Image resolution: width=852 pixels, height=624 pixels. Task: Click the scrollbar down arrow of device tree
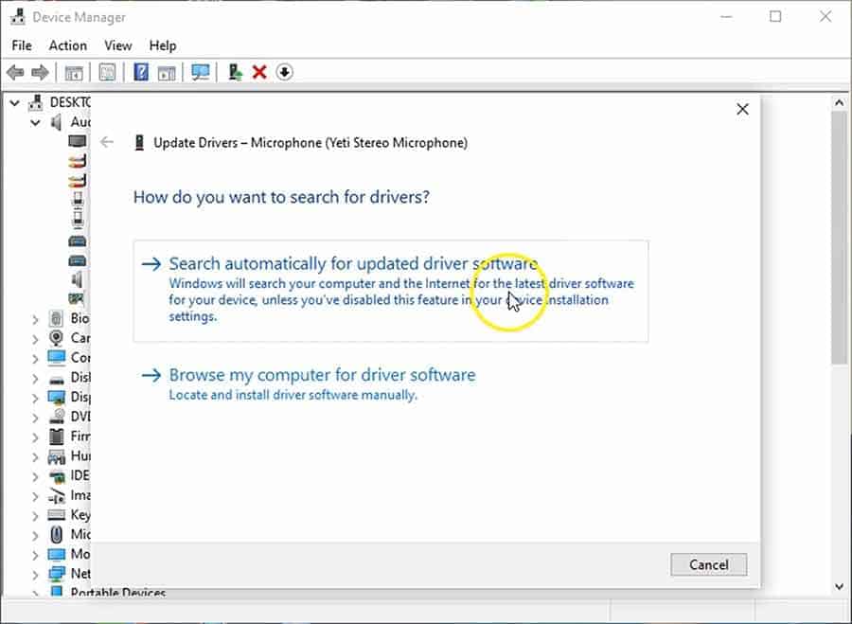point(840,586)
